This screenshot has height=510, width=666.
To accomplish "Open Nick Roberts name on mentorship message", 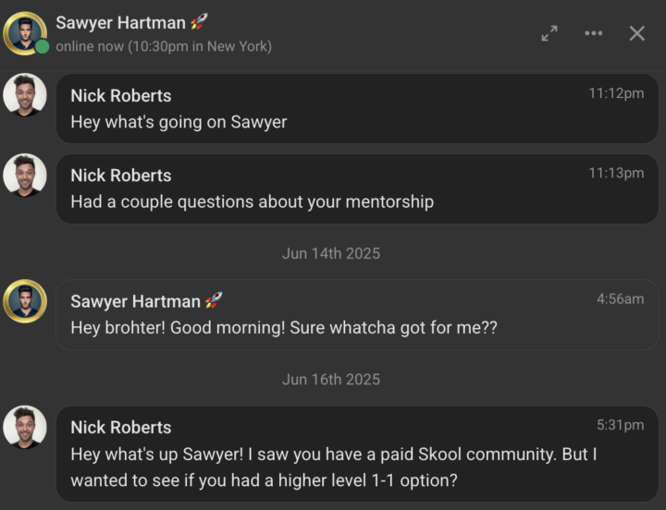I will pos(120,176).
